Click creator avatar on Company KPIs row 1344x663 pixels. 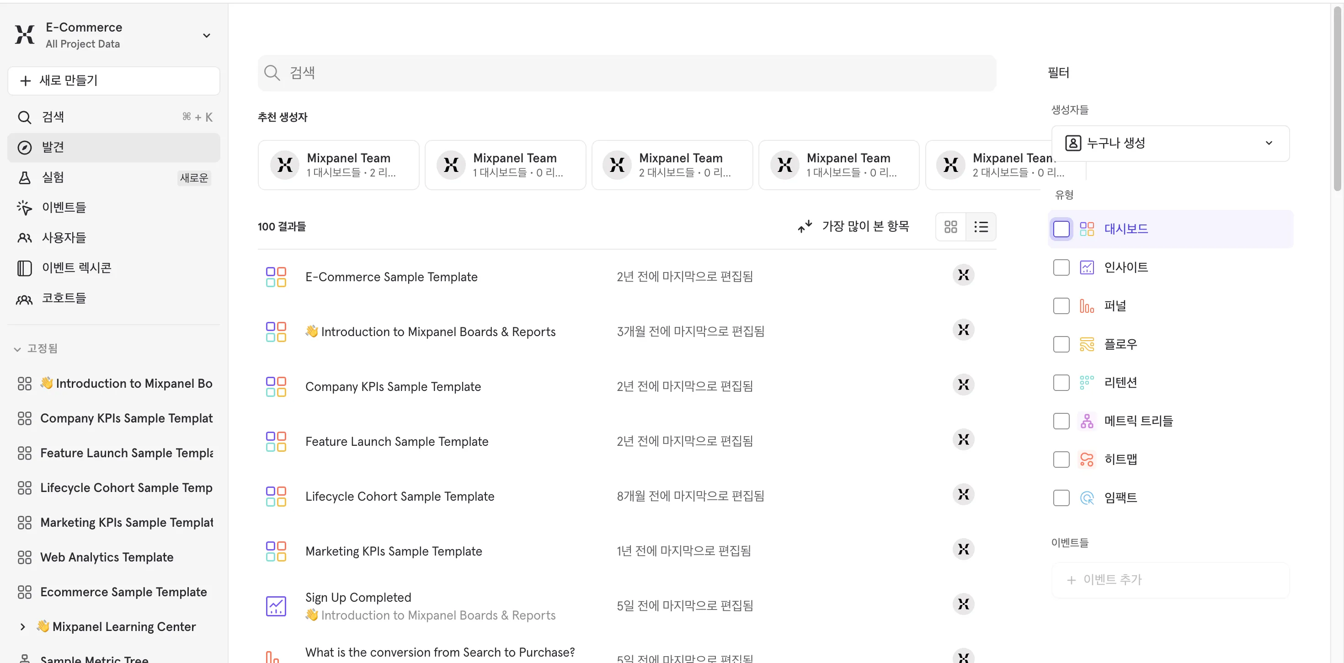coord(963,384)
